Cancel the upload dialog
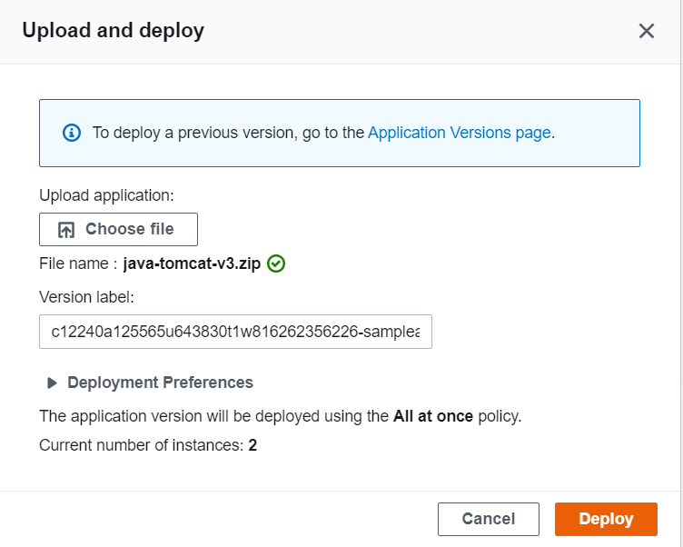This screenshot has width=683, height=547. [x=488, y=519]
